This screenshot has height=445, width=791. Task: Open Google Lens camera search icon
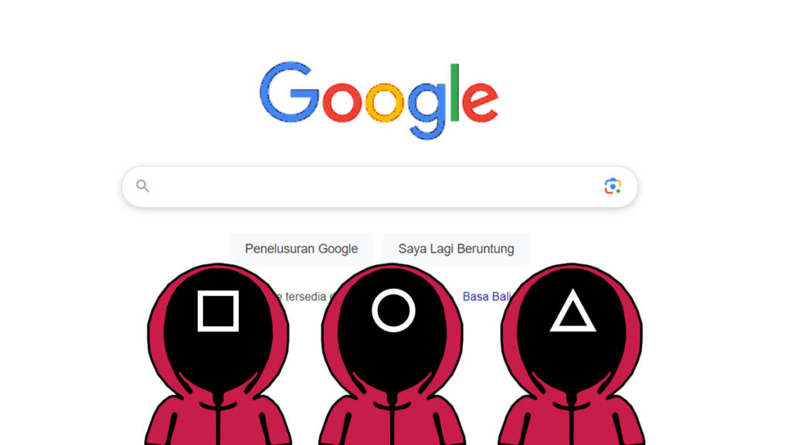(x=613, y=186)
